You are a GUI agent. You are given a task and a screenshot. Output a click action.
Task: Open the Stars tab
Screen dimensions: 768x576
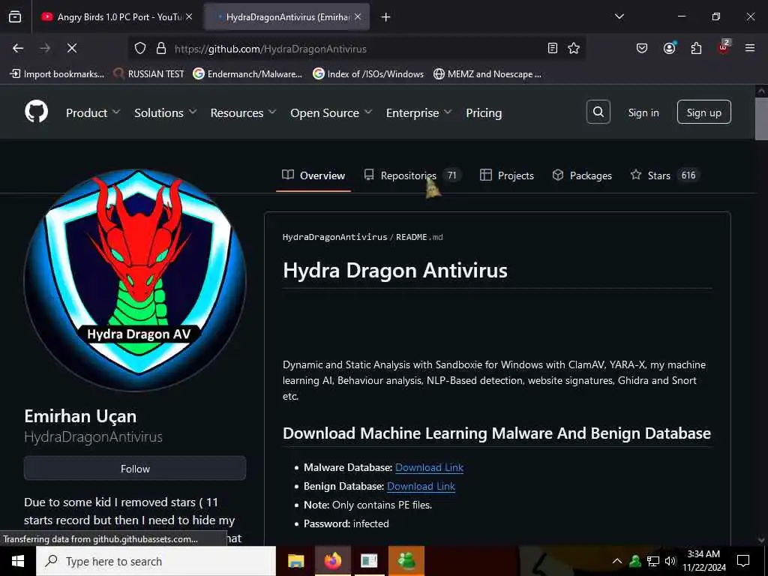(664, 175)
